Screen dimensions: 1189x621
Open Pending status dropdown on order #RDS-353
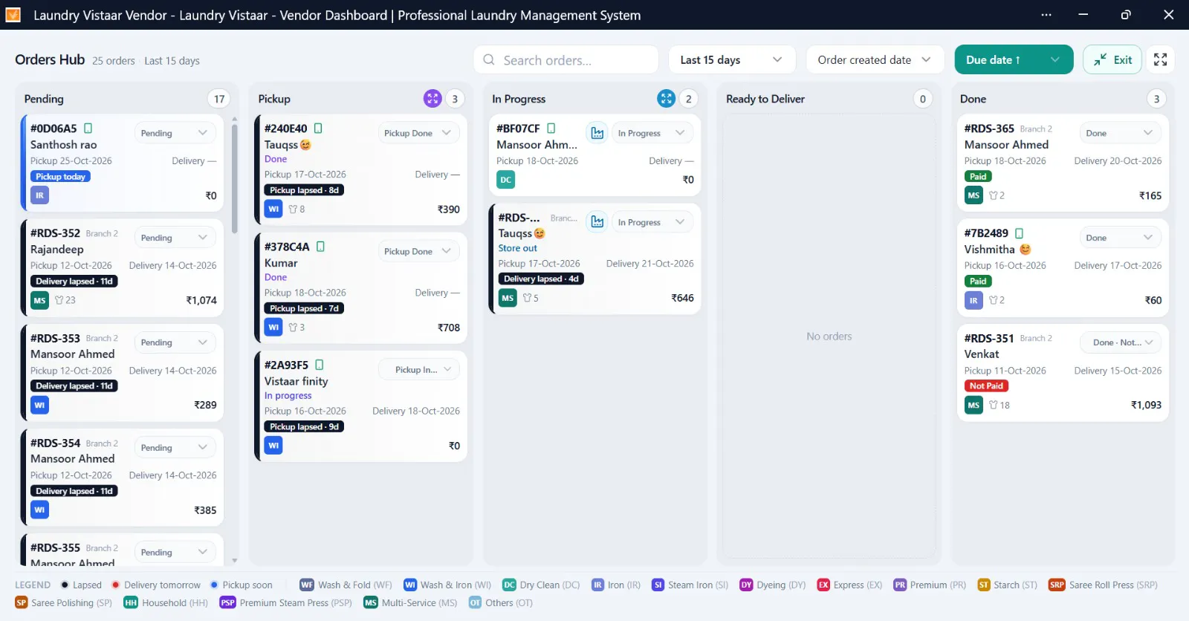175,342
